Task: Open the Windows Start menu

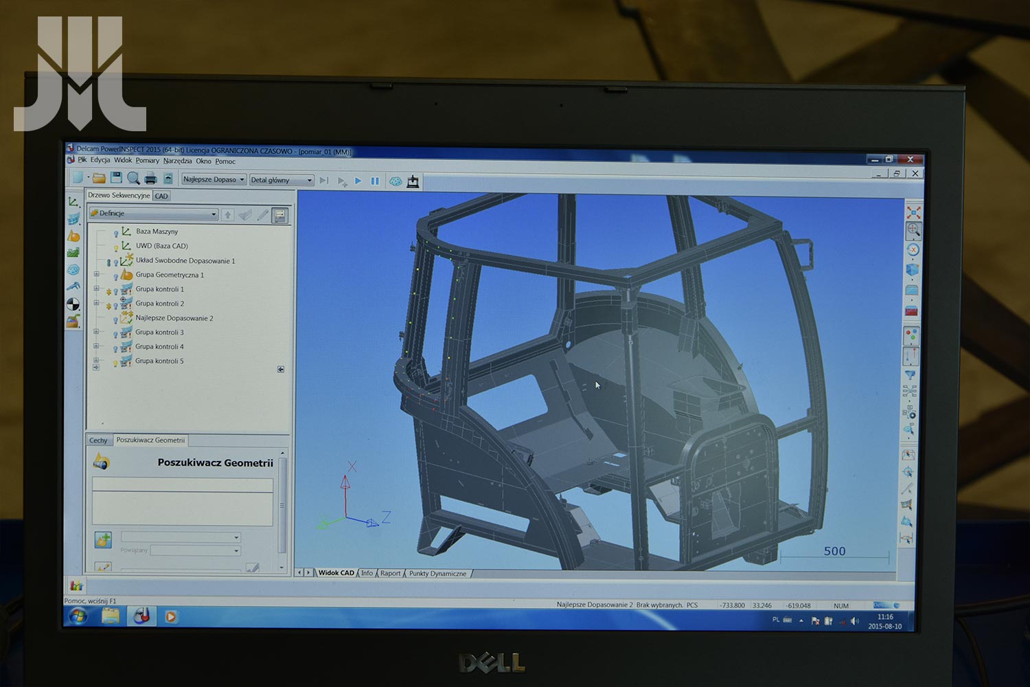Action: [x=78, y=616]
